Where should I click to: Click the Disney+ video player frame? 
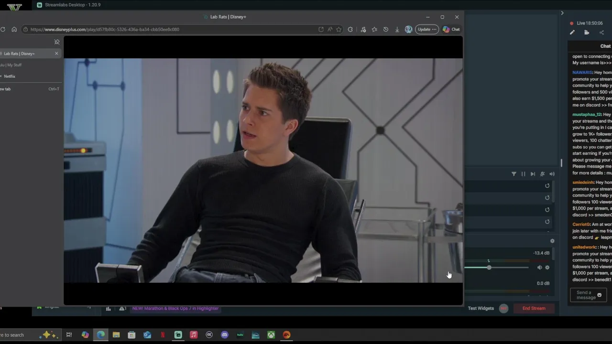tap(263, 171)
